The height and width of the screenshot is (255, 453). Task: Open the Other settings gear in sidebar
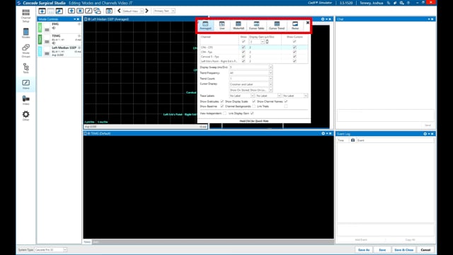click(25, 115)
